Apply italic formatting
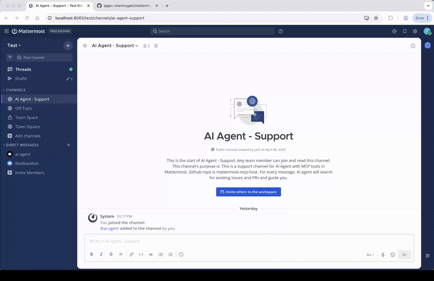The image size is (434, 281). click(x=101, y=254)
